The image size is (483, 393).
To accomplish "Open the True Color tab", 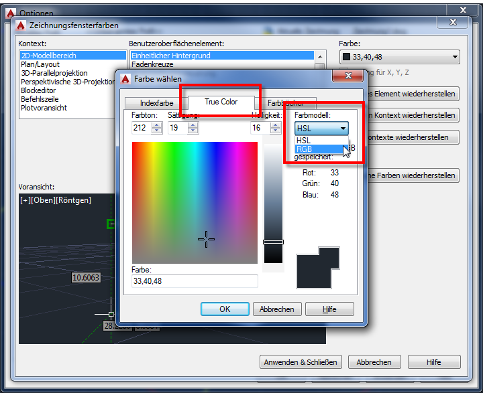I will (221, 102).
